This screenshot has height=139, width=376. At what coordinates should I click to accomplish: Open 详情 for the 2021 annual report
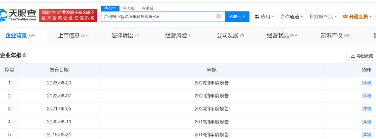pyautogui.click(x=367, y=96)
